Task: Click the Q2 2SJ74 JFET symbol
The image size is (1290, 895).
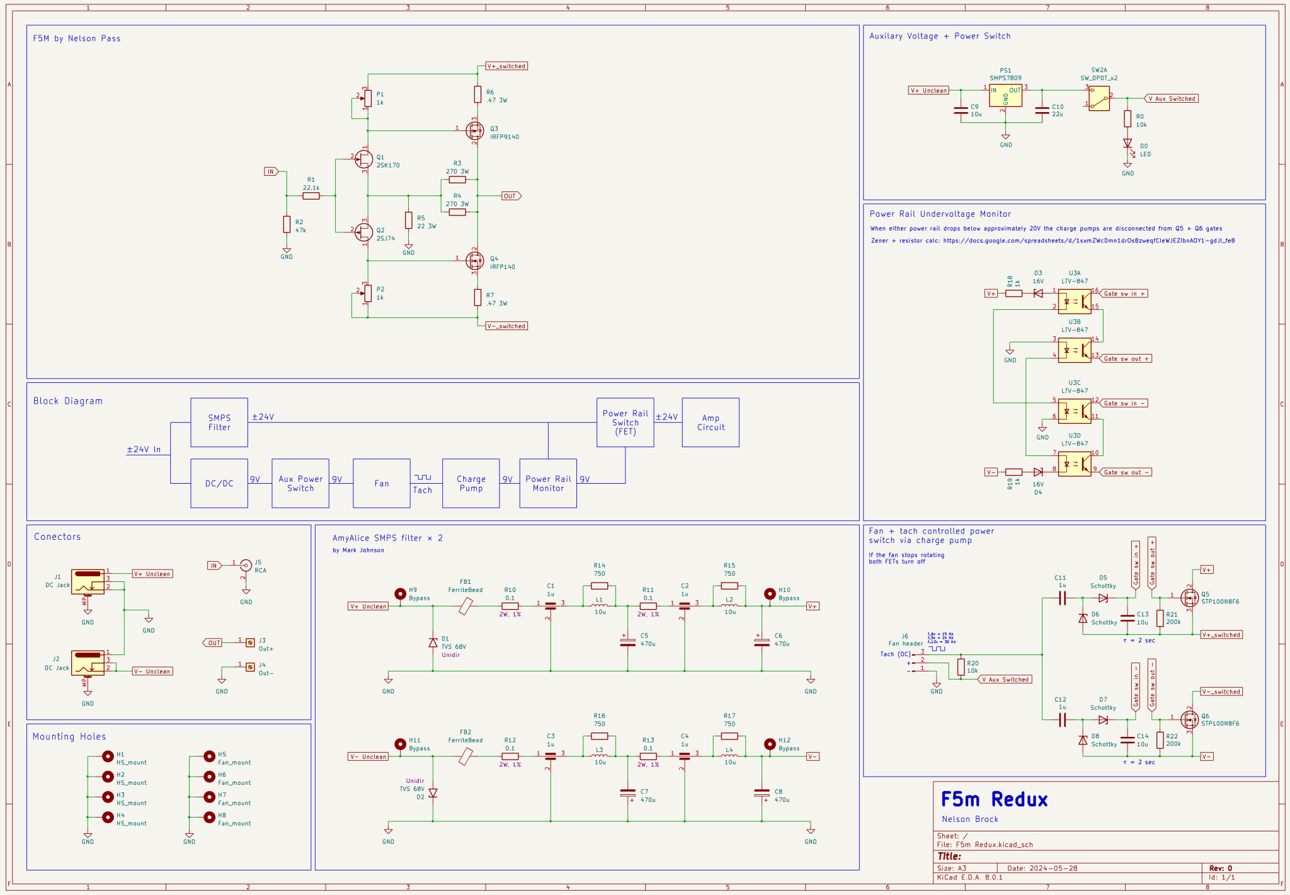Action: 362,232
